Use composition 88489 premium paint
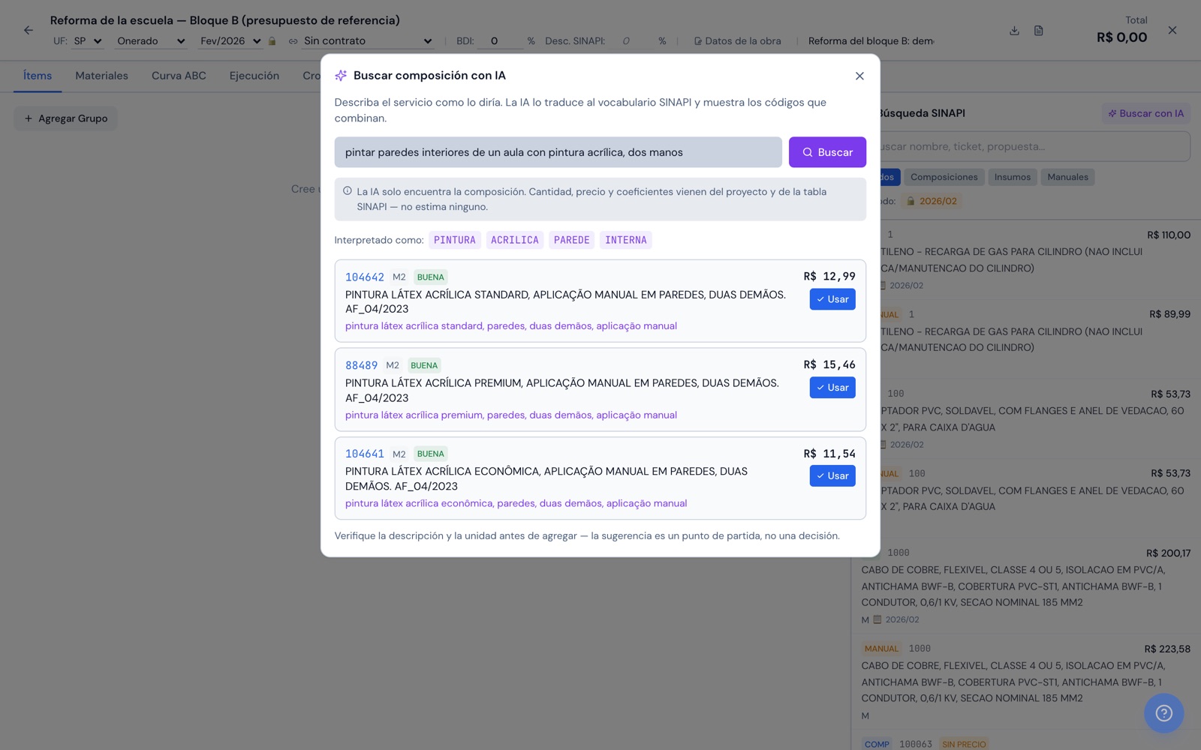 (x=832, y=388)
